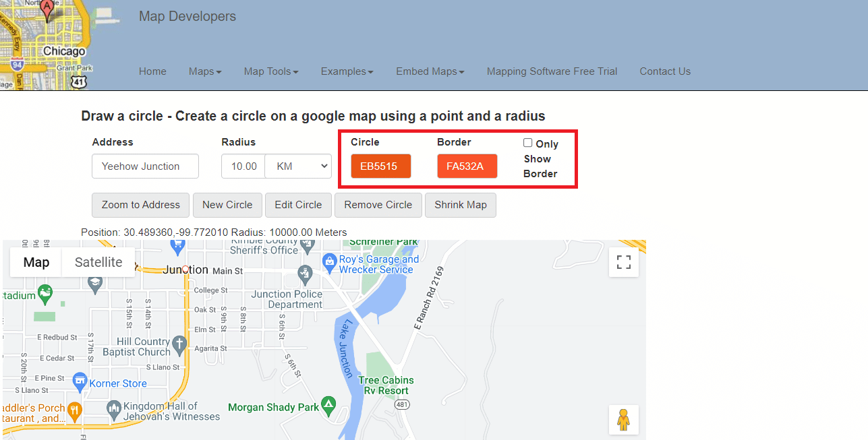Switch to Satellite map view
This screenshot has width=868, height=440.
tap(98, 262)
